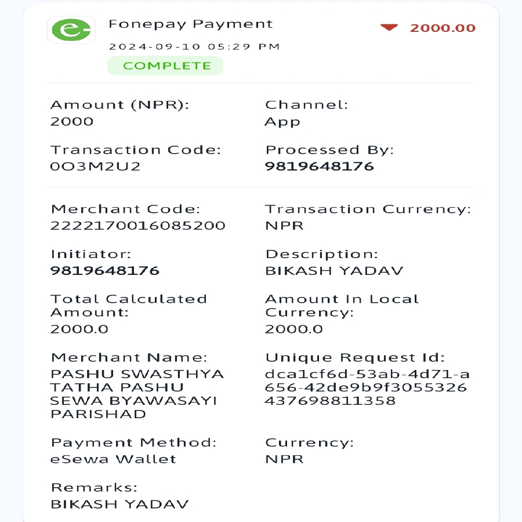Select the eSewa Wallet payment method
Viewport: 522px width, 522px height.
[x=113, y=459]
